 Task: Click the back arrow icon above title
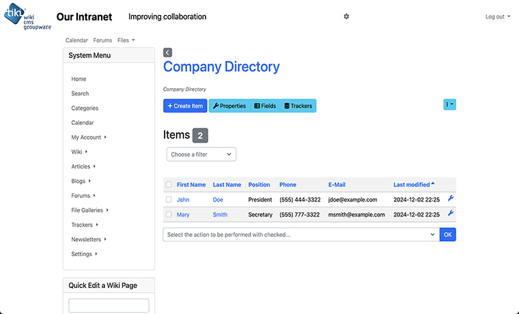[168, 53]
